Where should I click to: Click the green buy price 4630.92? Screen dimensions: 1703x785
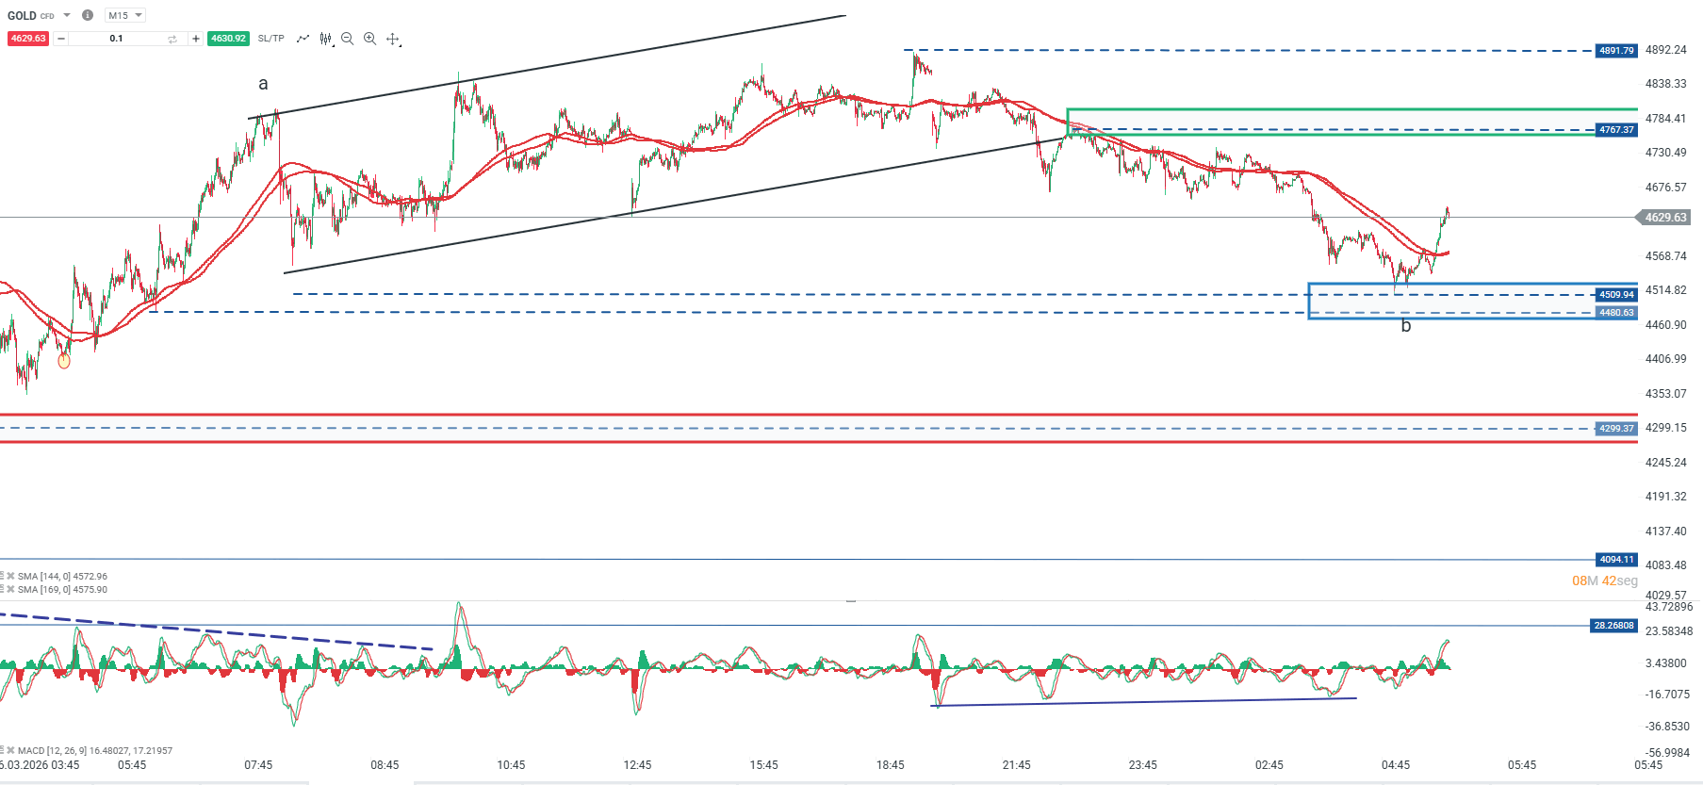click(x=228, y=39)
